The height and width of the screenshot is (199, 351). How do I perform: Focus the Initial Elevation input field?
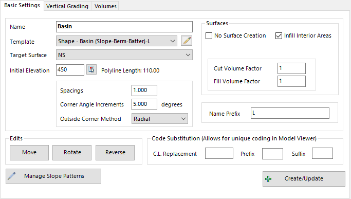tap(70, 70)
